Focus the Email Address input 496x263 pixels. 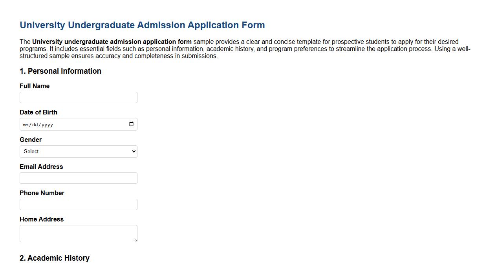[x=78, y=178]
